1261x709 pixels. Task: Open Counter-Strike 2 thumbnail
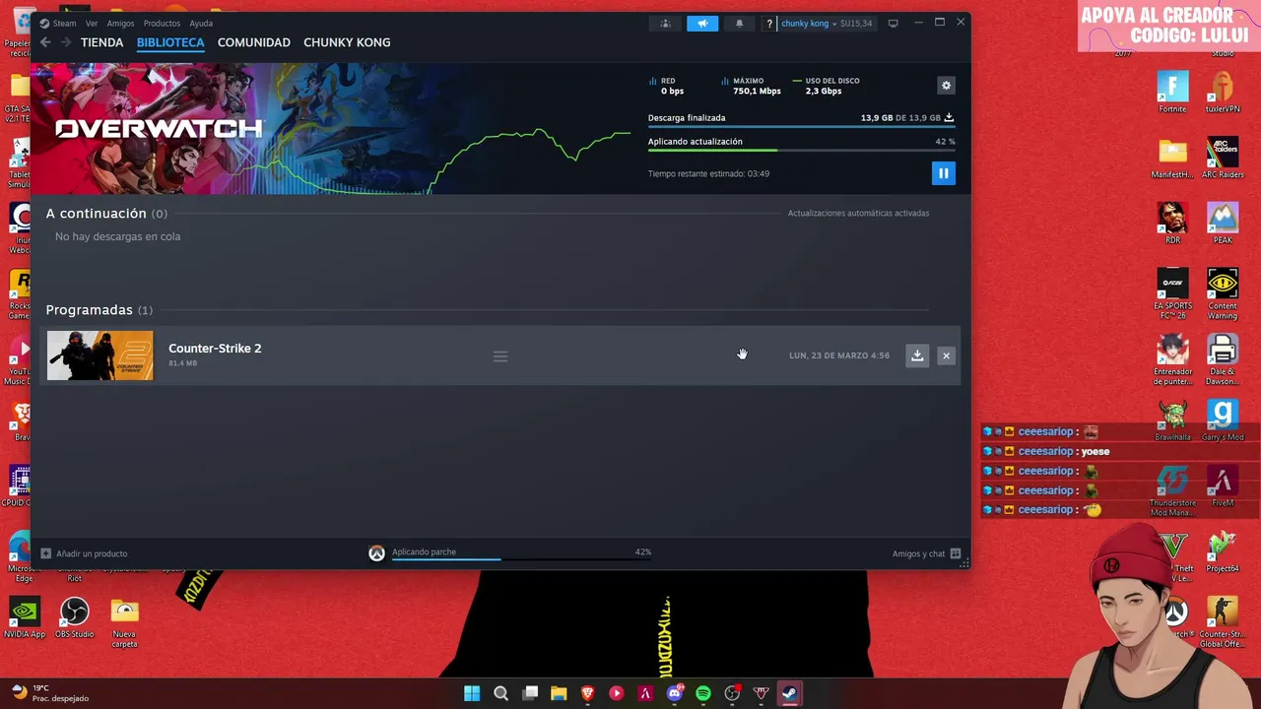coord(100,355)
